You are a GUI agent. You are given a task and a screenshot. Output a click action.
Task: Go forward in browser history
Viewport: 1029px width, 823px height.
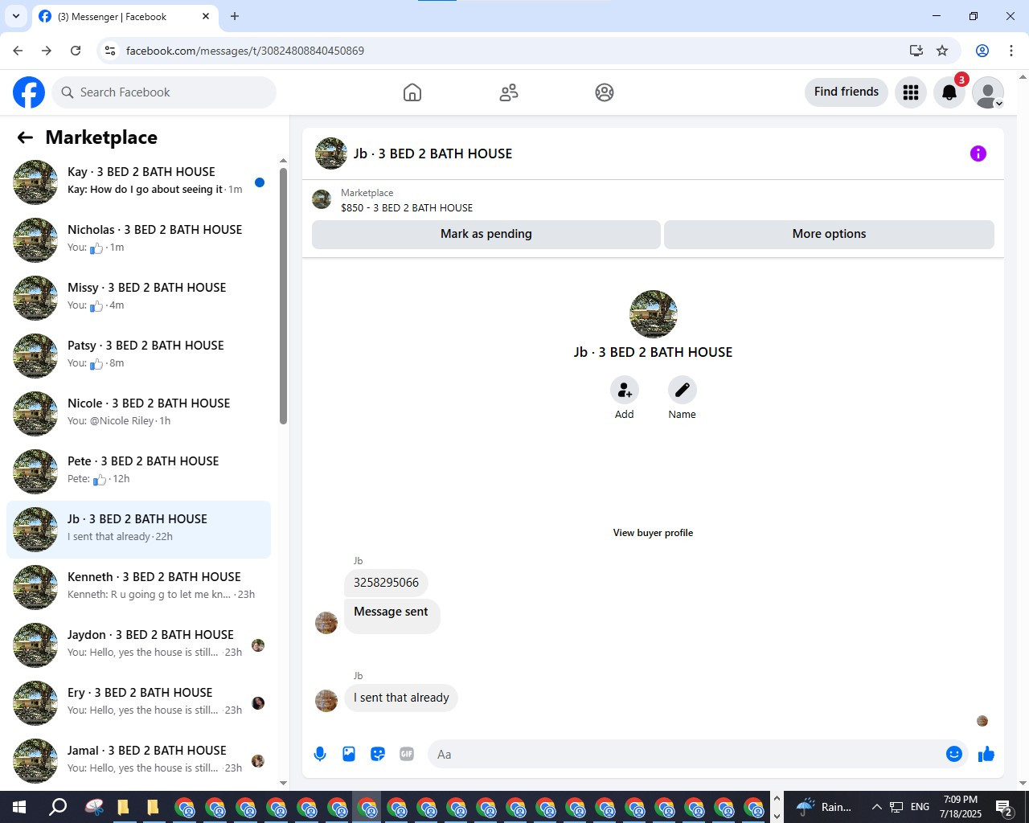click(47, 51)
